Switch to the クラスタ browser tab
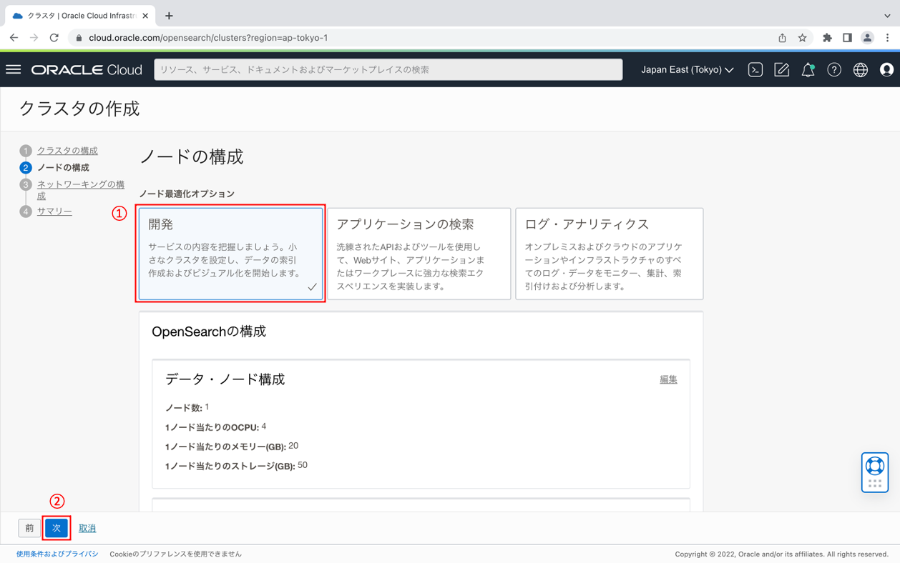Image resolution: width=900 pixels, height=563 pixels. tap(79, 14)
